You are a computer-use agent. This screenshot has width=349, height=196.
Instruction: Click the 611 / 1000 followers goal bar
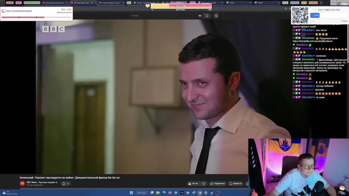(x=36, y=17)
